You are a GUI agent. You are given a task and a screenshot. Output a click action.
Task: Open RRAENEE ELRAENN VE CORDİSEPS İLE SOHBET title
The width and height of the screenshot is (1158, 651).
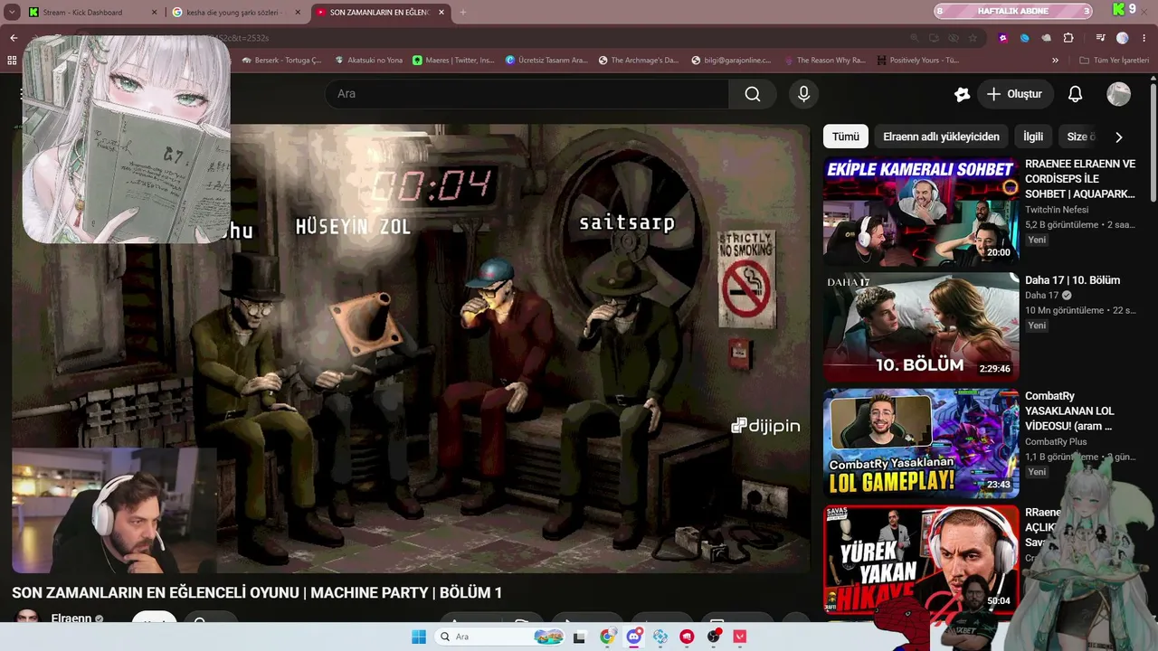[x=1080, y=179]
